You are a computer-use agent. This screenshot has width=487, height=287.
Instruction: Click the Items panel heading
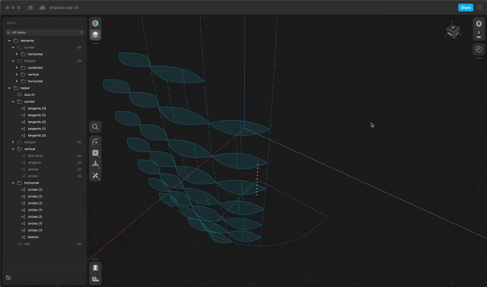(x=11, y=23)
